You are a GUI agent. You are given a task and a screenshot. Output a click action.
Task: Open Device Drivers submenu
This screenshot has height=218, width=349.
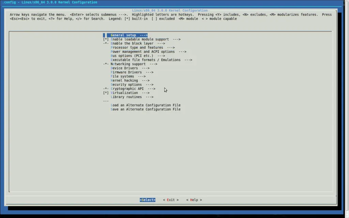click(130, 68)
